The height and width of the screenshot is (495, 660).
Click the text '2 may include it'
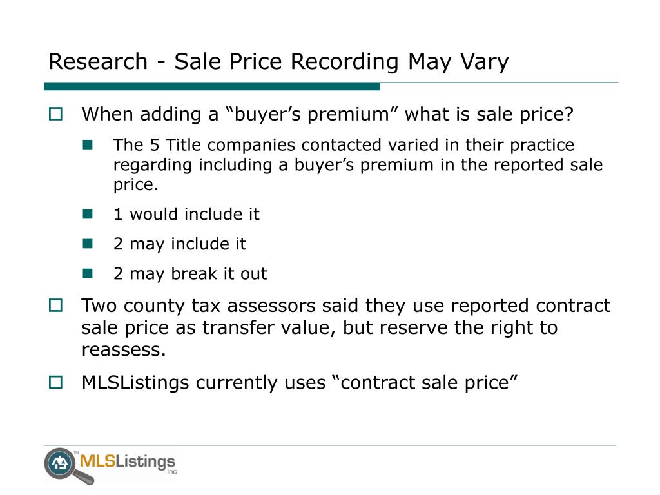click(180, 244)
